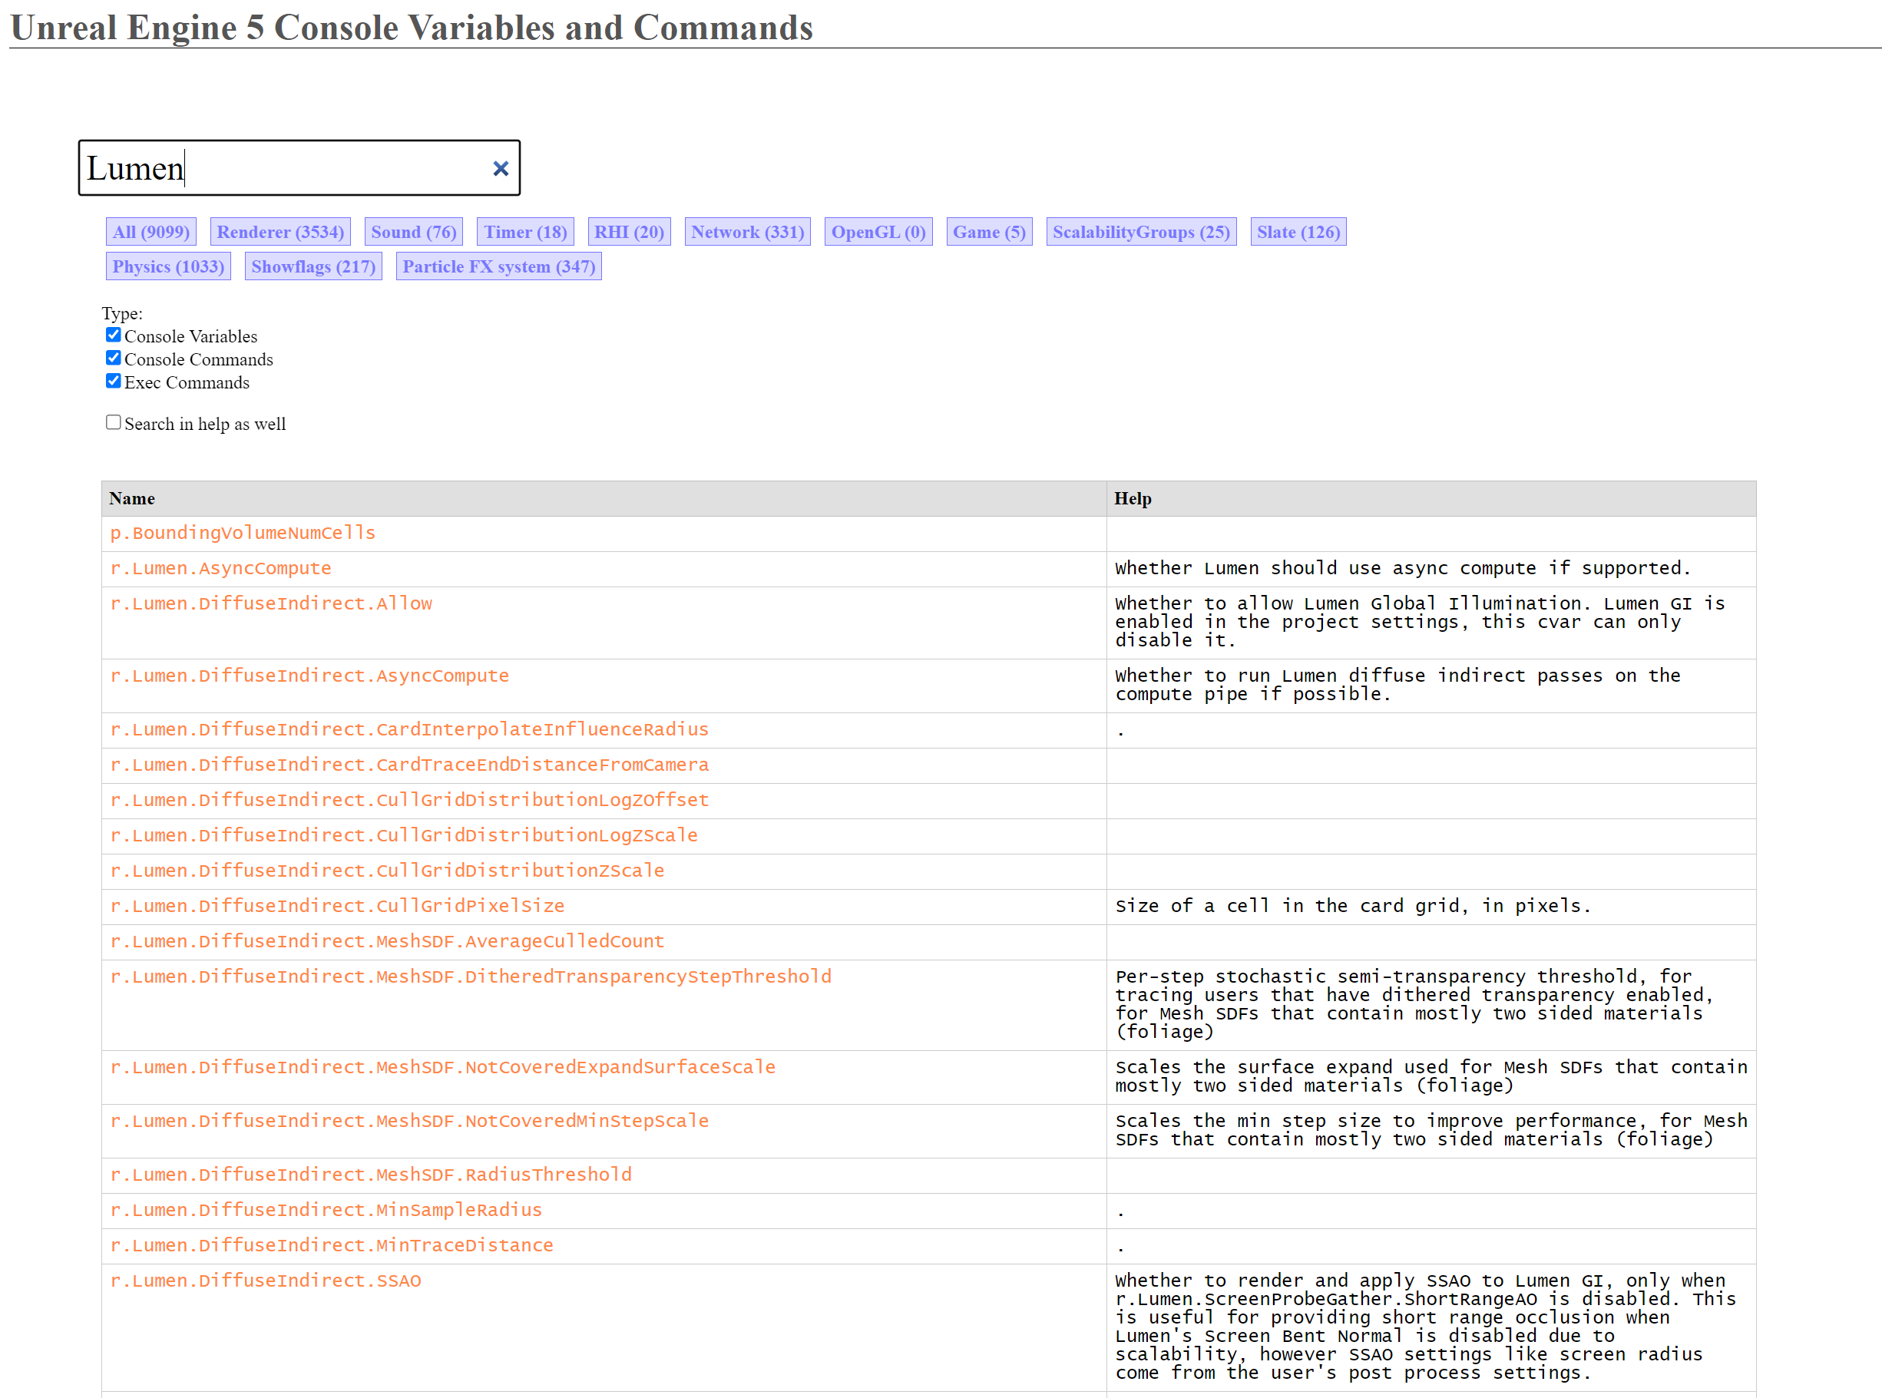Click the Type: label
The width and height of the screenshot is (1882, 1398).
pyautogui.click(x=122, y=313)
